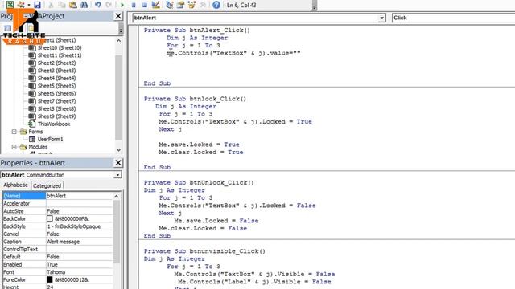
Task: Click the line 'Private Sub btnAlert_Click()'
Action: [196, 31]
